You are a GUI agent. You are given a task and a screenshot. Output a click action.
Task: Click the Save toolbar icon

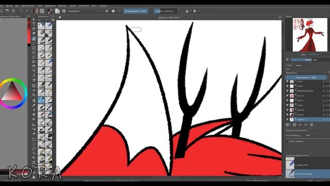pos(13,11)
